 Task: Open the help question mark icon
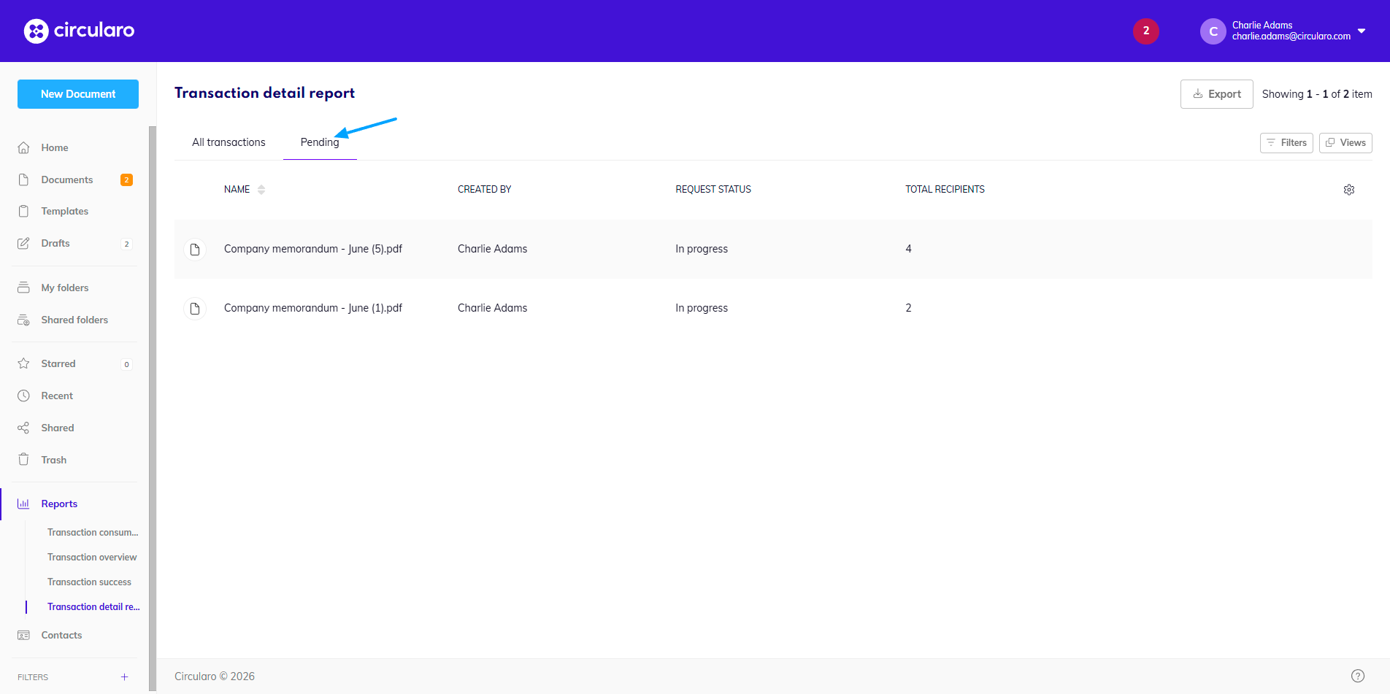[1357, 676]
